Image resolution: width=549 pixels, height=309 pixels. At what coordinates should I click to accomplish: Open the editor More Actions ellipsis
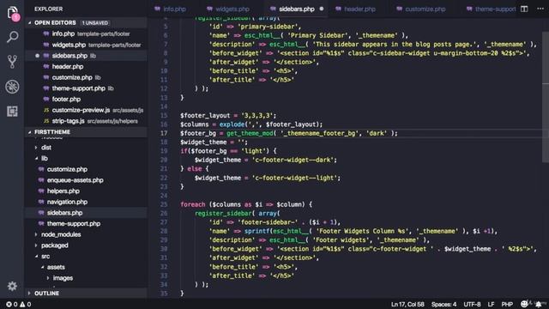tap(540, 9)
